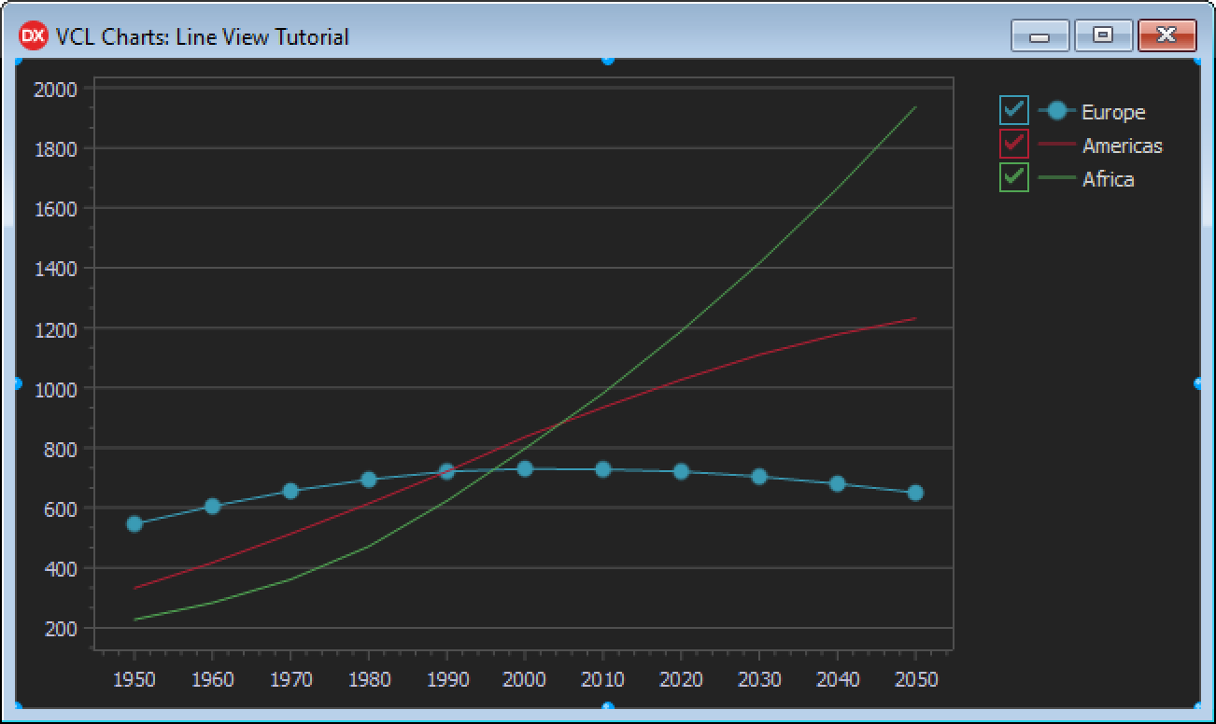Click Europe series marker at 2040
Screen dimensions: 1216x724
coord(837,483)
